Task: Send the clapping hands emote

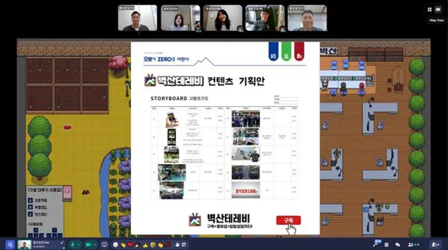Action: [x=123, y=245]
